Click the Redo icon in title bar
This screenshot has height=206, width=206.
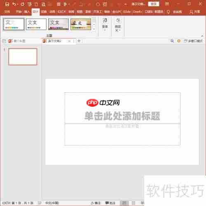point(23,5)
